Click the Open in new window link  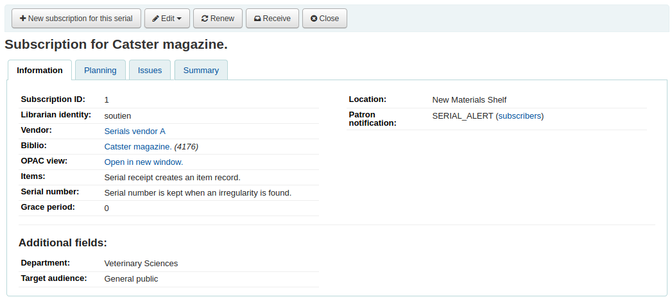(144, 162)
